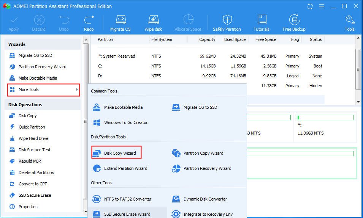Image resolution: width=363 pixels, height=218 pixels.
Task: Launch Windows To Go Creator
Action: (x=120, y=122)
